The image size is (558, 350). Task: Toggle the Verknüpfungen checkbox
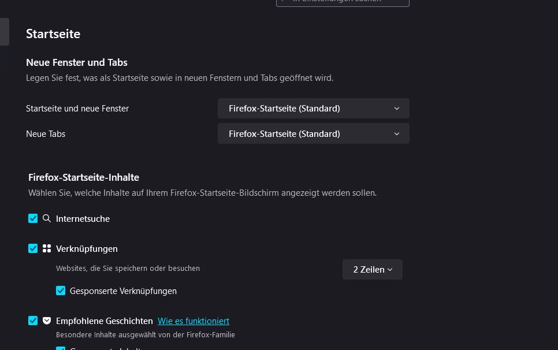[x=33, y=248]
